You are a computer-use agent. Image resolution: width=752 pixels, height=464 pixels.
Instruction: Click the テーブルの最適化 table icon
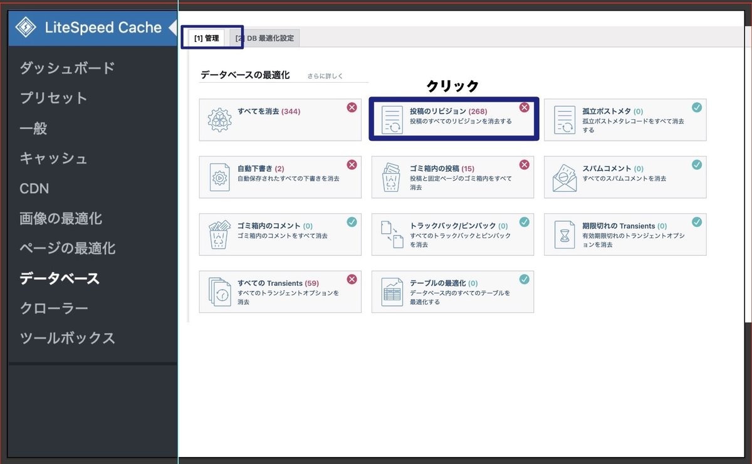point(392,292)
